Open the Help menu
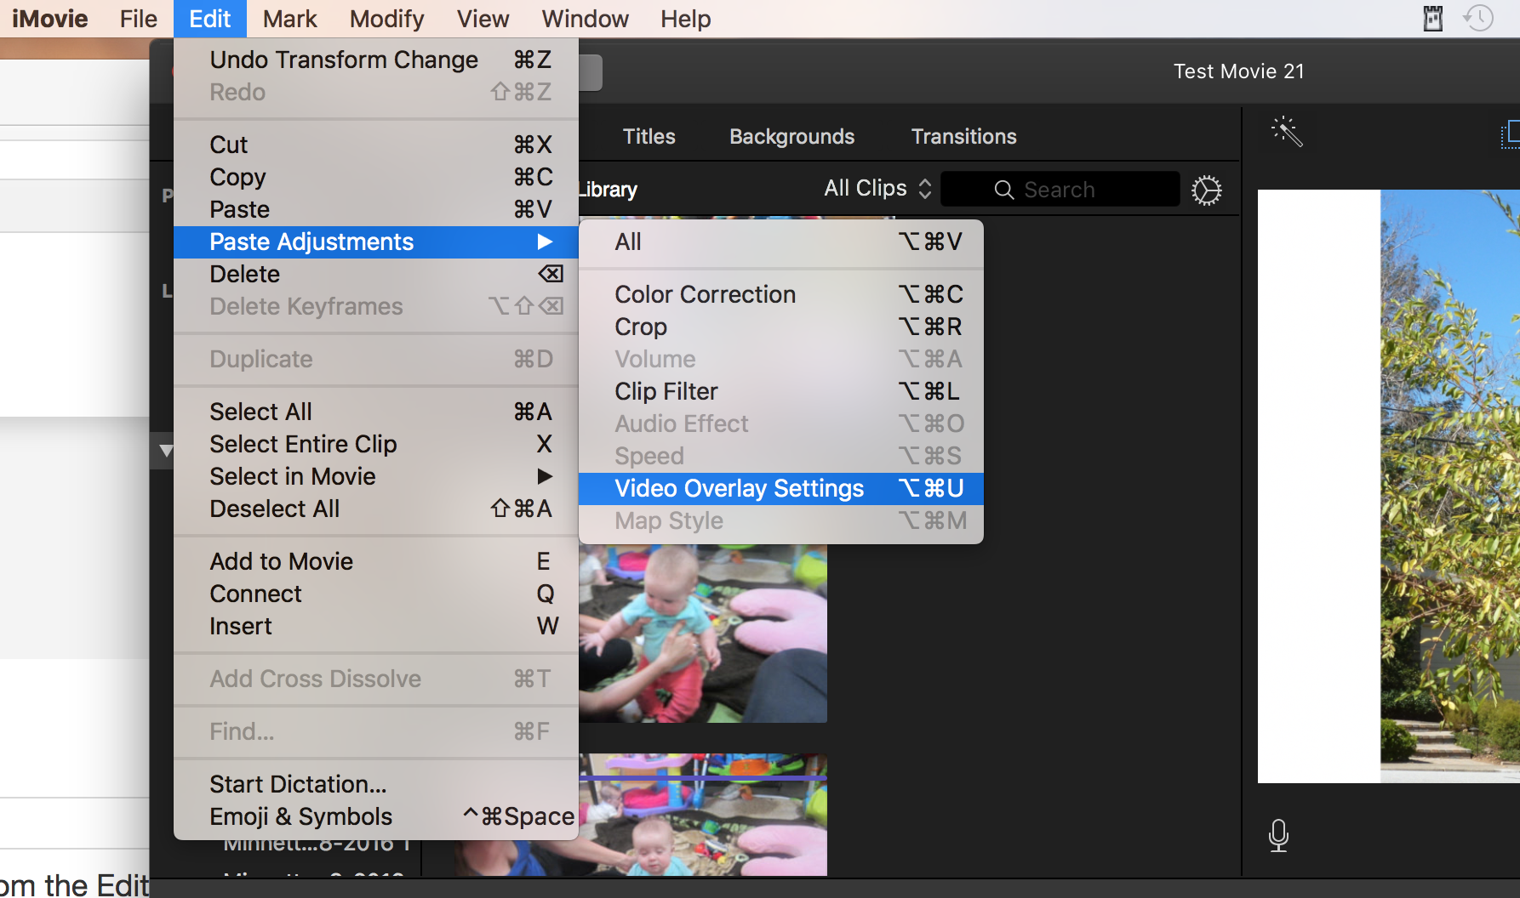Viewport: 1520px width, 898px height. click(x=685, y=19)
